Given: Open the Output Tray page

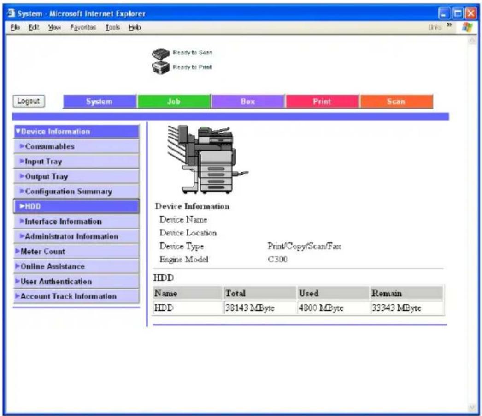Looking at the screenshot, I should 76,176.
